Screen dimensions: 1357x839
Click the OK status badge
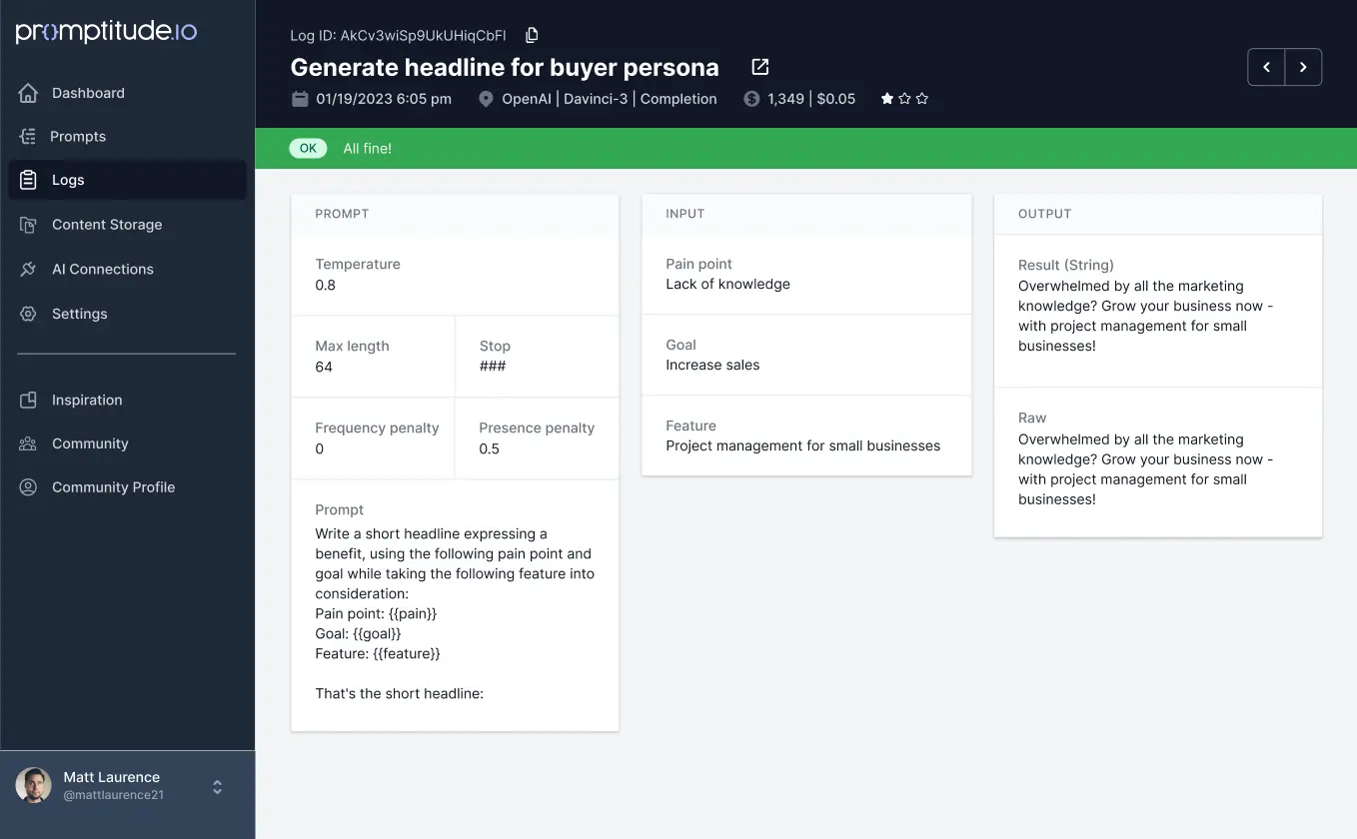pyautogui.click(x=308, y=147)
